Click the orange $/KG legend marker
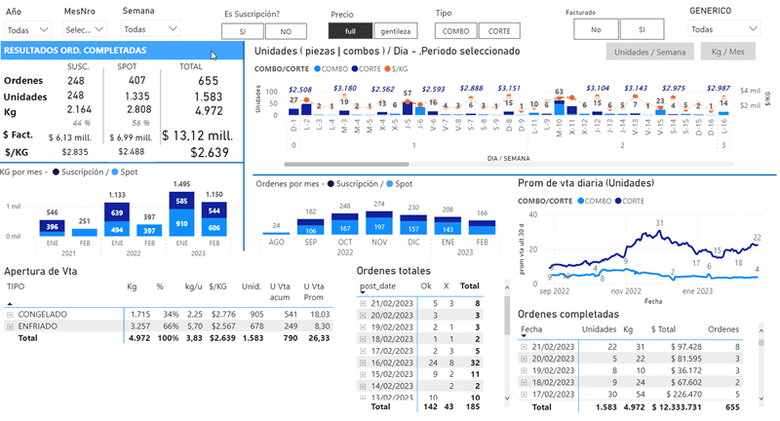The height and width of the screenshot is (421, 780). (x=387, y=69)
